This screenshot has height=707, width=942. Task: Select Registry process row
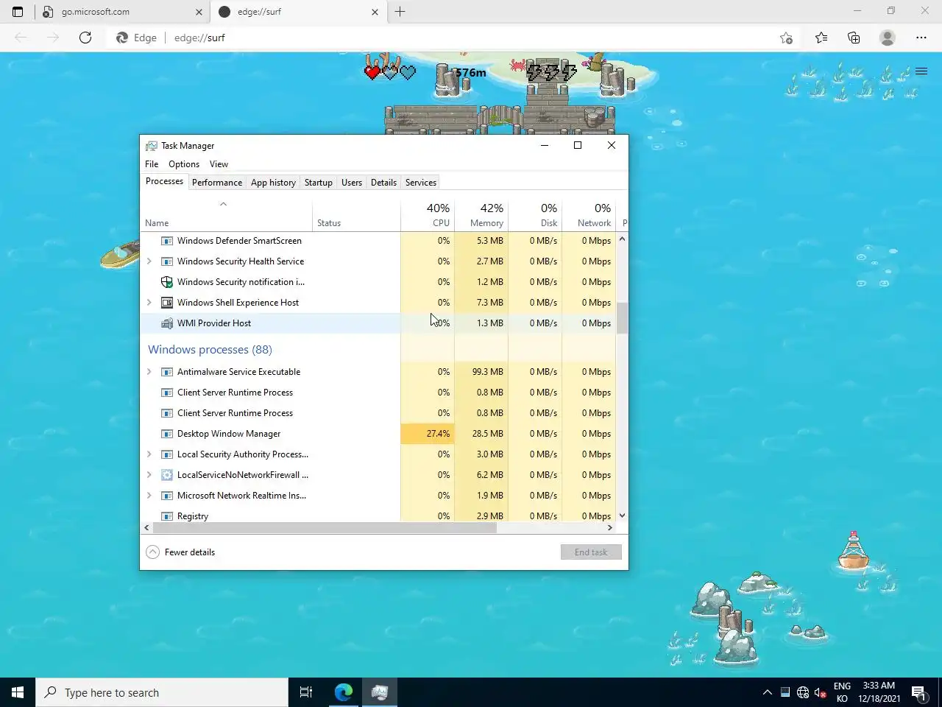(378, 515)
